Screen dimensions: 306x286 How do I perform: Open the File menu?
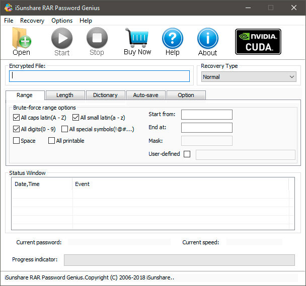(9, 21)
